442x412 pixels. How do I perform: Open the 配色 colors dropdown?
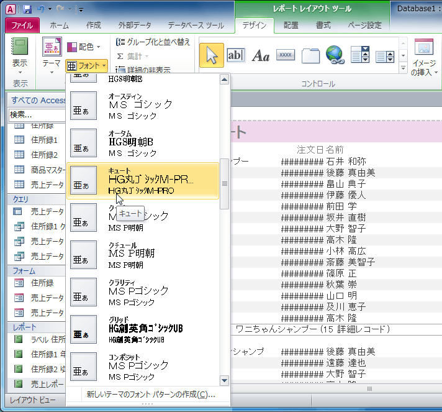[84, 47]
